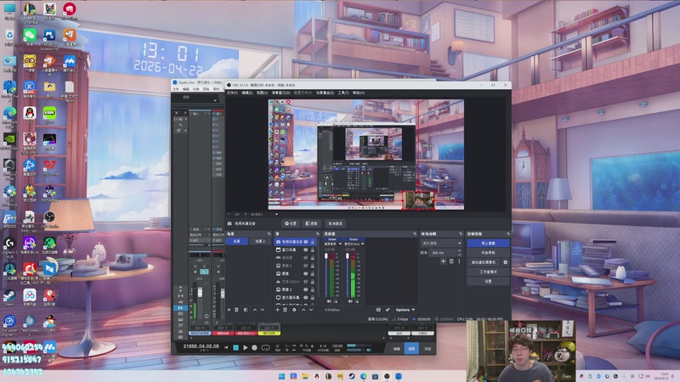680x382 pixels.
Task: Open advanced audio properties link icon in mixer
Action: pos(388,310)
